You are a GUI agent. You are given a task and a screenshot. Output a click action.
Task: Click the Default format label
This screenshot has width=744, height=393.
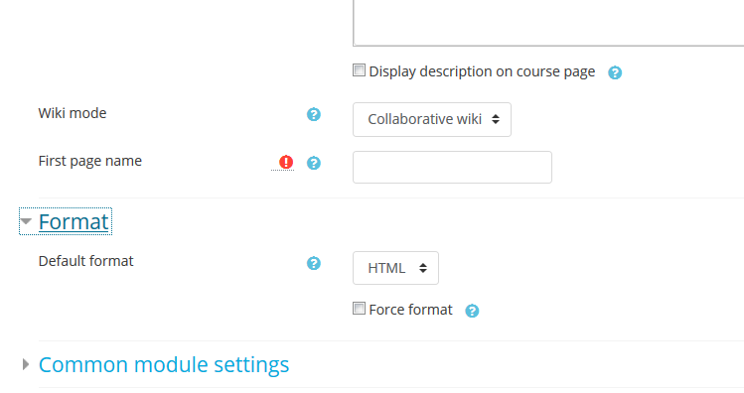(85, 261)
